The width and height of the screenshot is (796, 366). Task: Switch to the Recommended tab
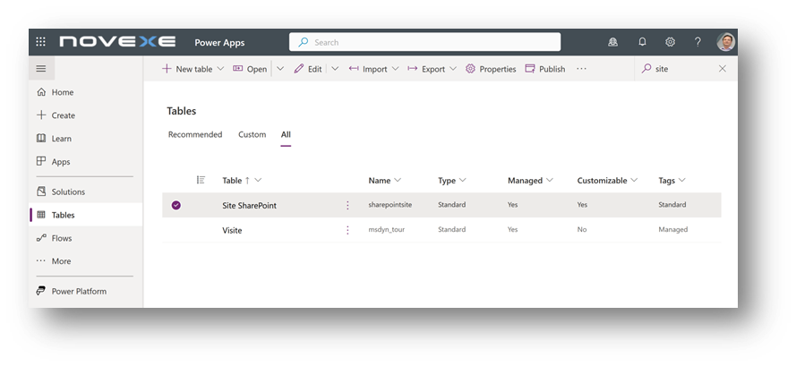(x=194, y=134)
